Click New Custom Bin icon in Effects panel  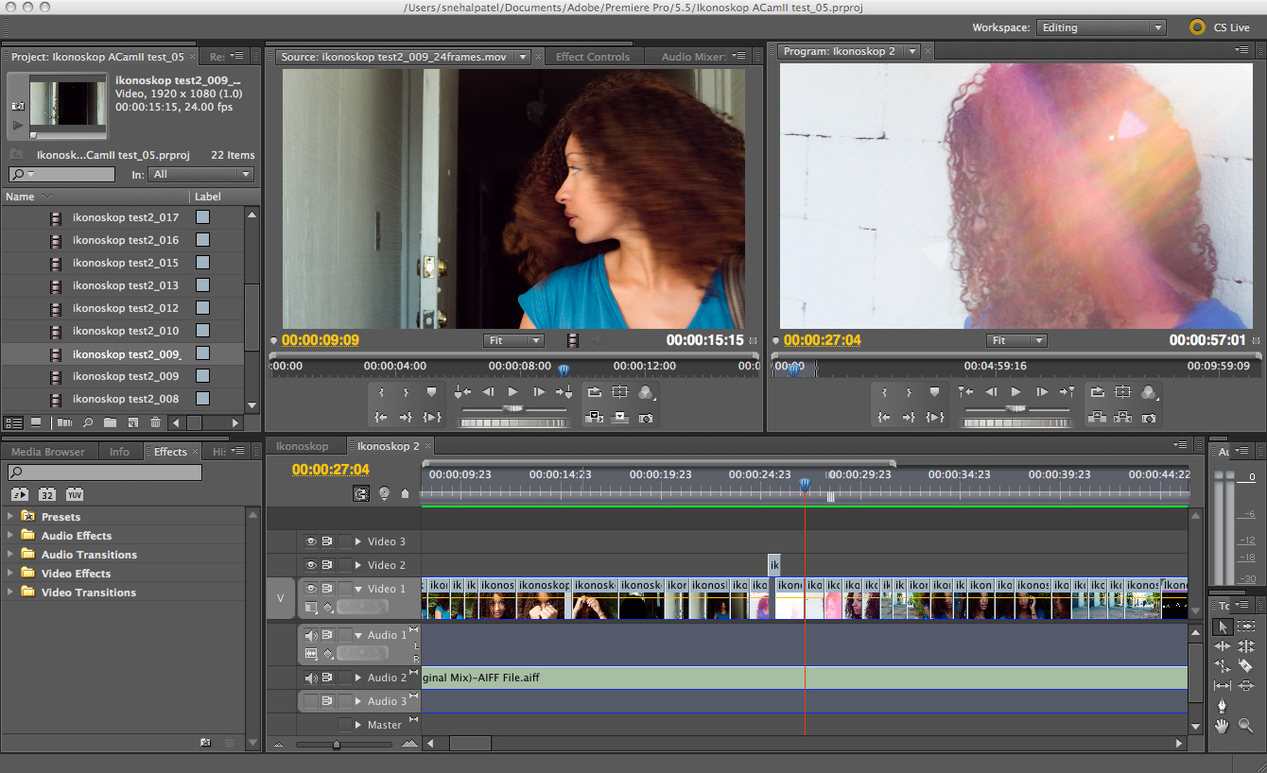(205, 743)
